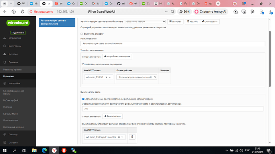
Task: Open Каналы MQTT page
Action: coord(10,114)
